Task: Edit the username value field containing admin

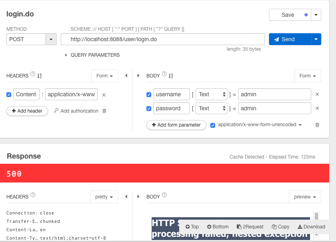Action: pyautogui.click(x=275, y=94)
